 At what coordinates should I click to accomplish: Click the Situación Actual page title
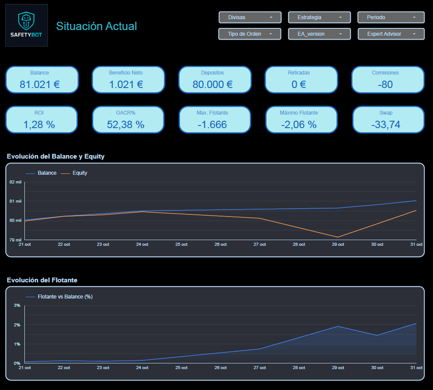click(x=96, y=26)
